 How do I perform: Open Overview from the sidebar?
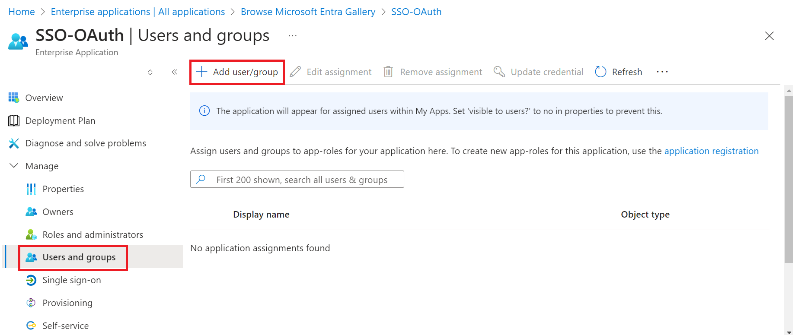tap(44, 98)
